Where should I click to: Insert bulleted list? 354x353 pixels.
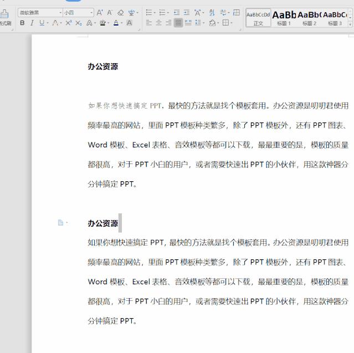pos(149,13)
